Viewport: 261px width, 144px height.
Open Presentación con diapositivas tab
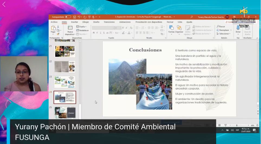click(149, 22)
